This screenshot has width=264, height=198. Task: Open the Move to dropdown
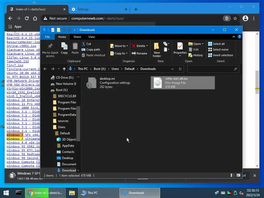point(119,46)
